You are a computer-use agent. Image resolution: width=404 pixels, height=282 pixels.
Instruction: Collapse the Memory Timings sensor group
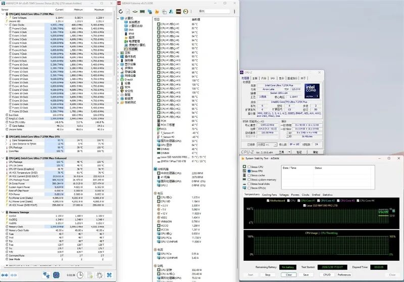click(x=4, y=212)
